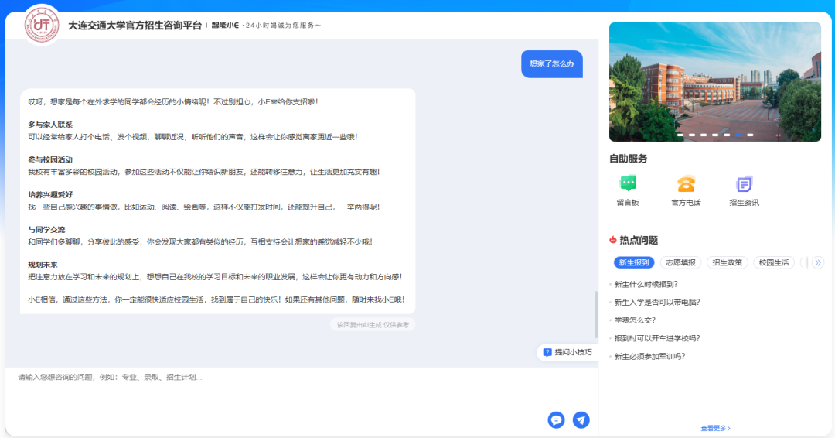Click the blue chat bubble icon
The width and height of the screenshot is (835, 438).
click(x=555, y=420)
